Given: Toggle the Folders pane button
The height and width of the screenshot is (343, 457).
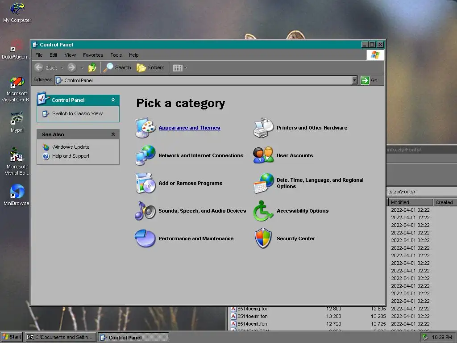Looking at the screenshot, I should pos(151,68).
